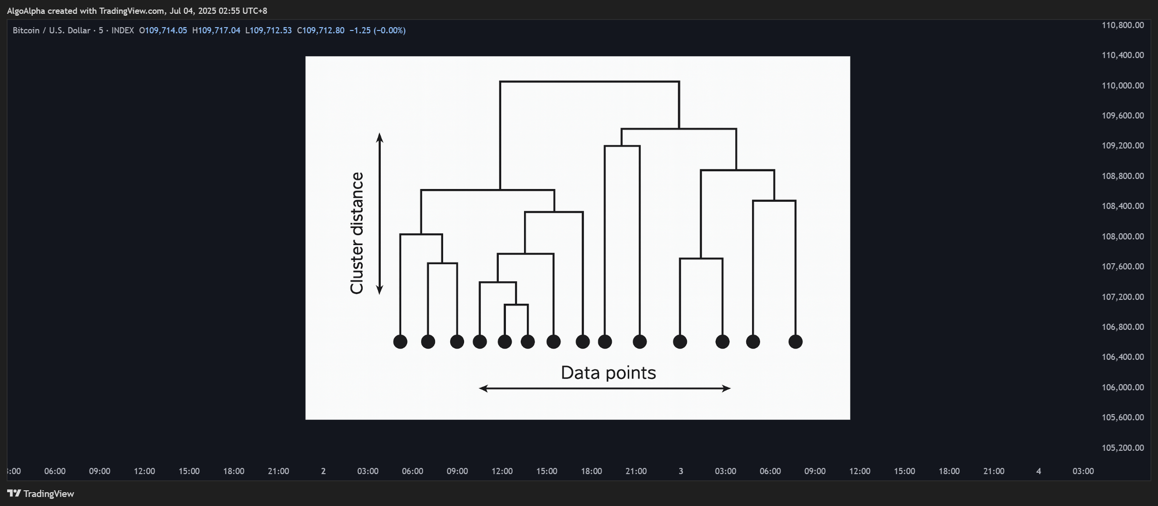This screenshot has width=1158, height=506.
Task: Click the 108,000.00 price axis label
Action: click(x=1123, y=237)
